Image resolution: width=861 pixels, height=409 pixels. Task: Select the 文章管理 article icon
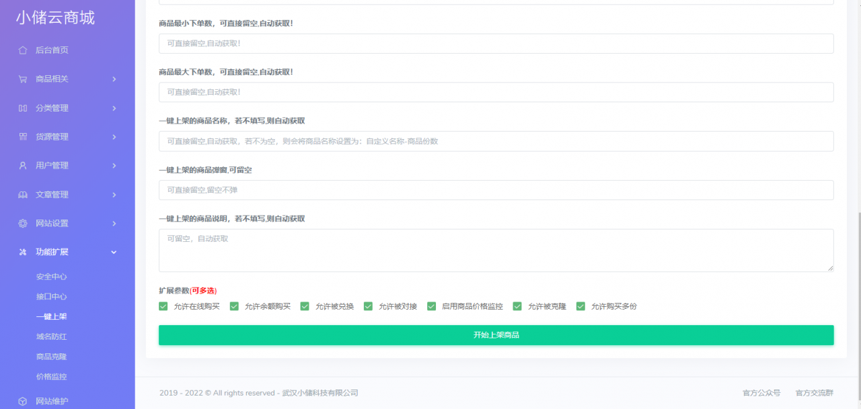point(24,194)
